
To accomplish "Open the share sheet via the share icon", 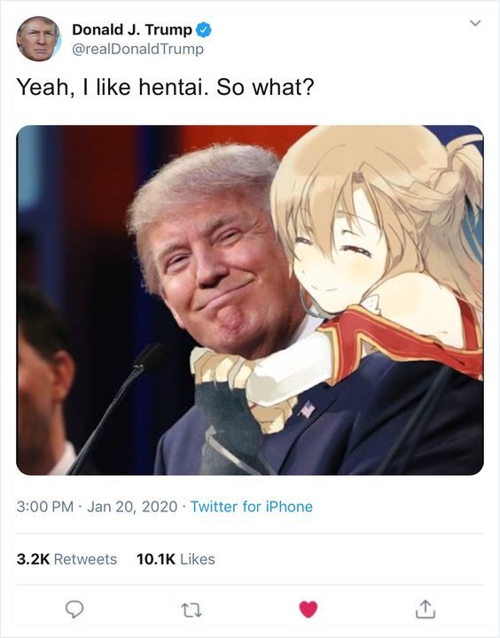I will coord(426,609).
